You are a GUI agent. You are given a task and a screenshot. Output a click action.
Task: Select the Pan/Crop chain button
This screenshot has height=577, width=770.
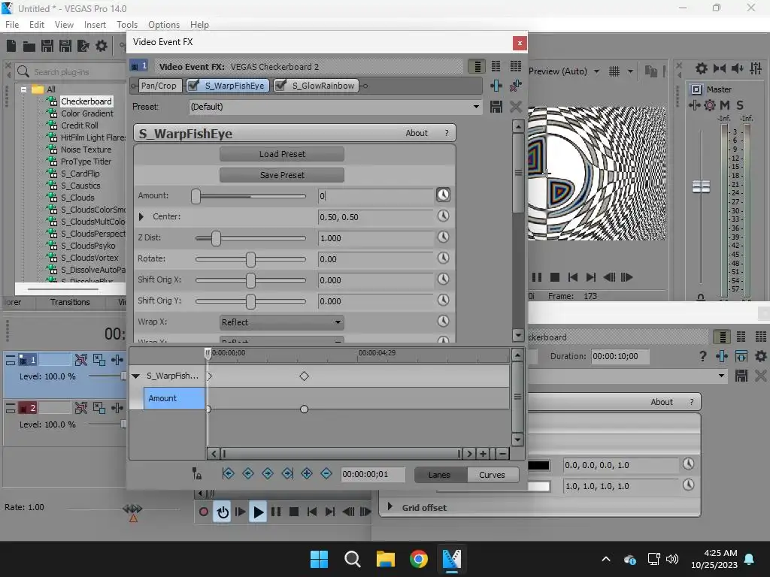(x=158, y=86)
